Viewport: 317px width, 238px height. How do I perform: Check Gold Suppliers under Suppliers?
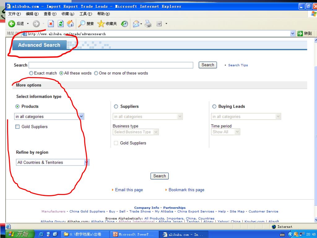[x=116, y=143]
